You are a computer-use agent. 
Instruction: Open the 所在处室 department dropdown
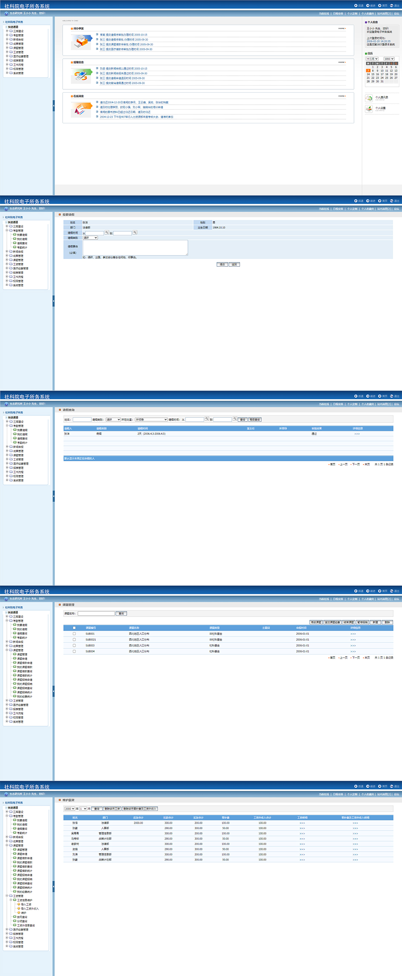point(151,420)
